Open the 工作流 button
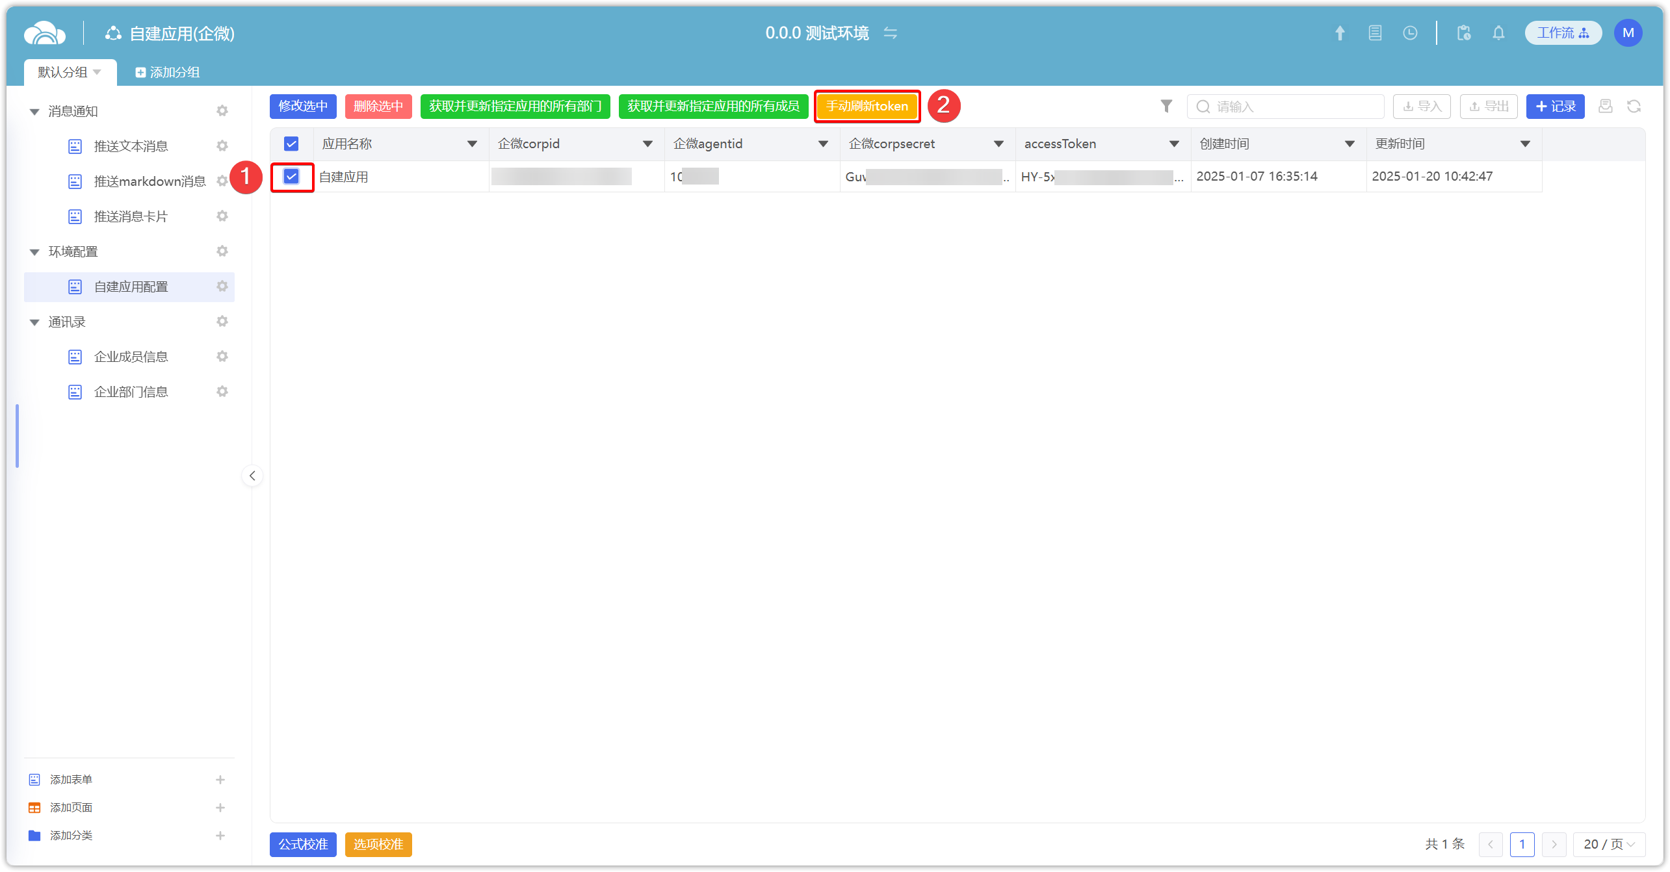Screen dimensions: 1670x872 1563,33
